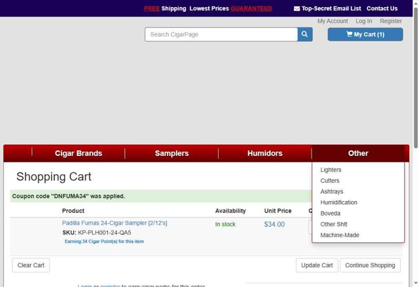Select Boveda from Other dropdown
Image resolution: width=419 pixels, height=287 pixels.
tap(330, 214)
